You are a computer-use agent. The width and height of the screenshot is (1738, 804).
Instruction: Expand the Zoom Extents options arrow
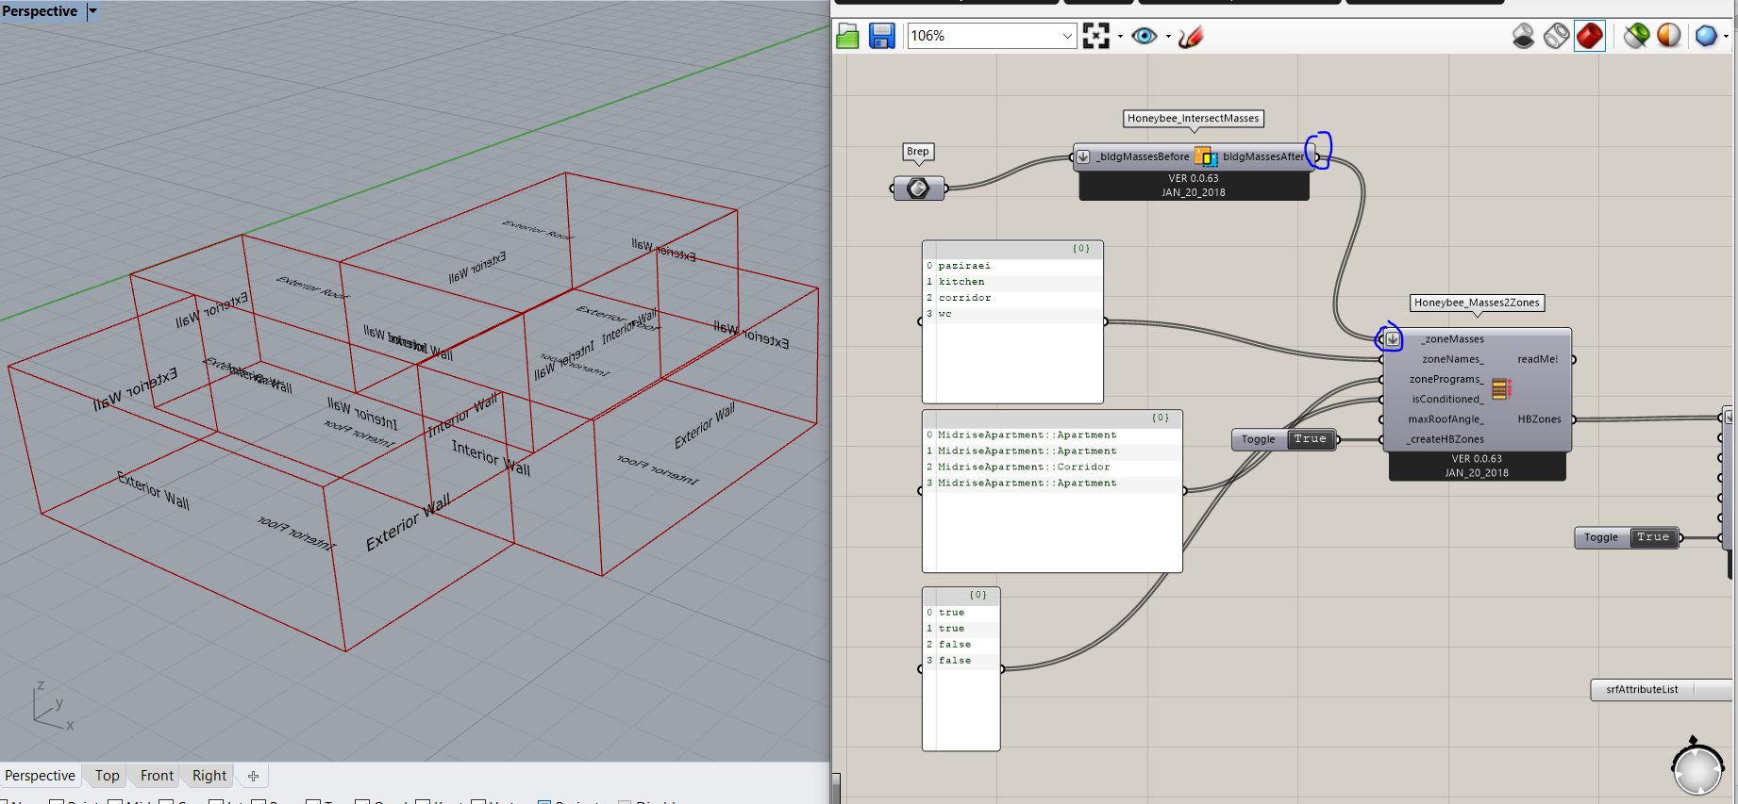tap(1120, 37)
